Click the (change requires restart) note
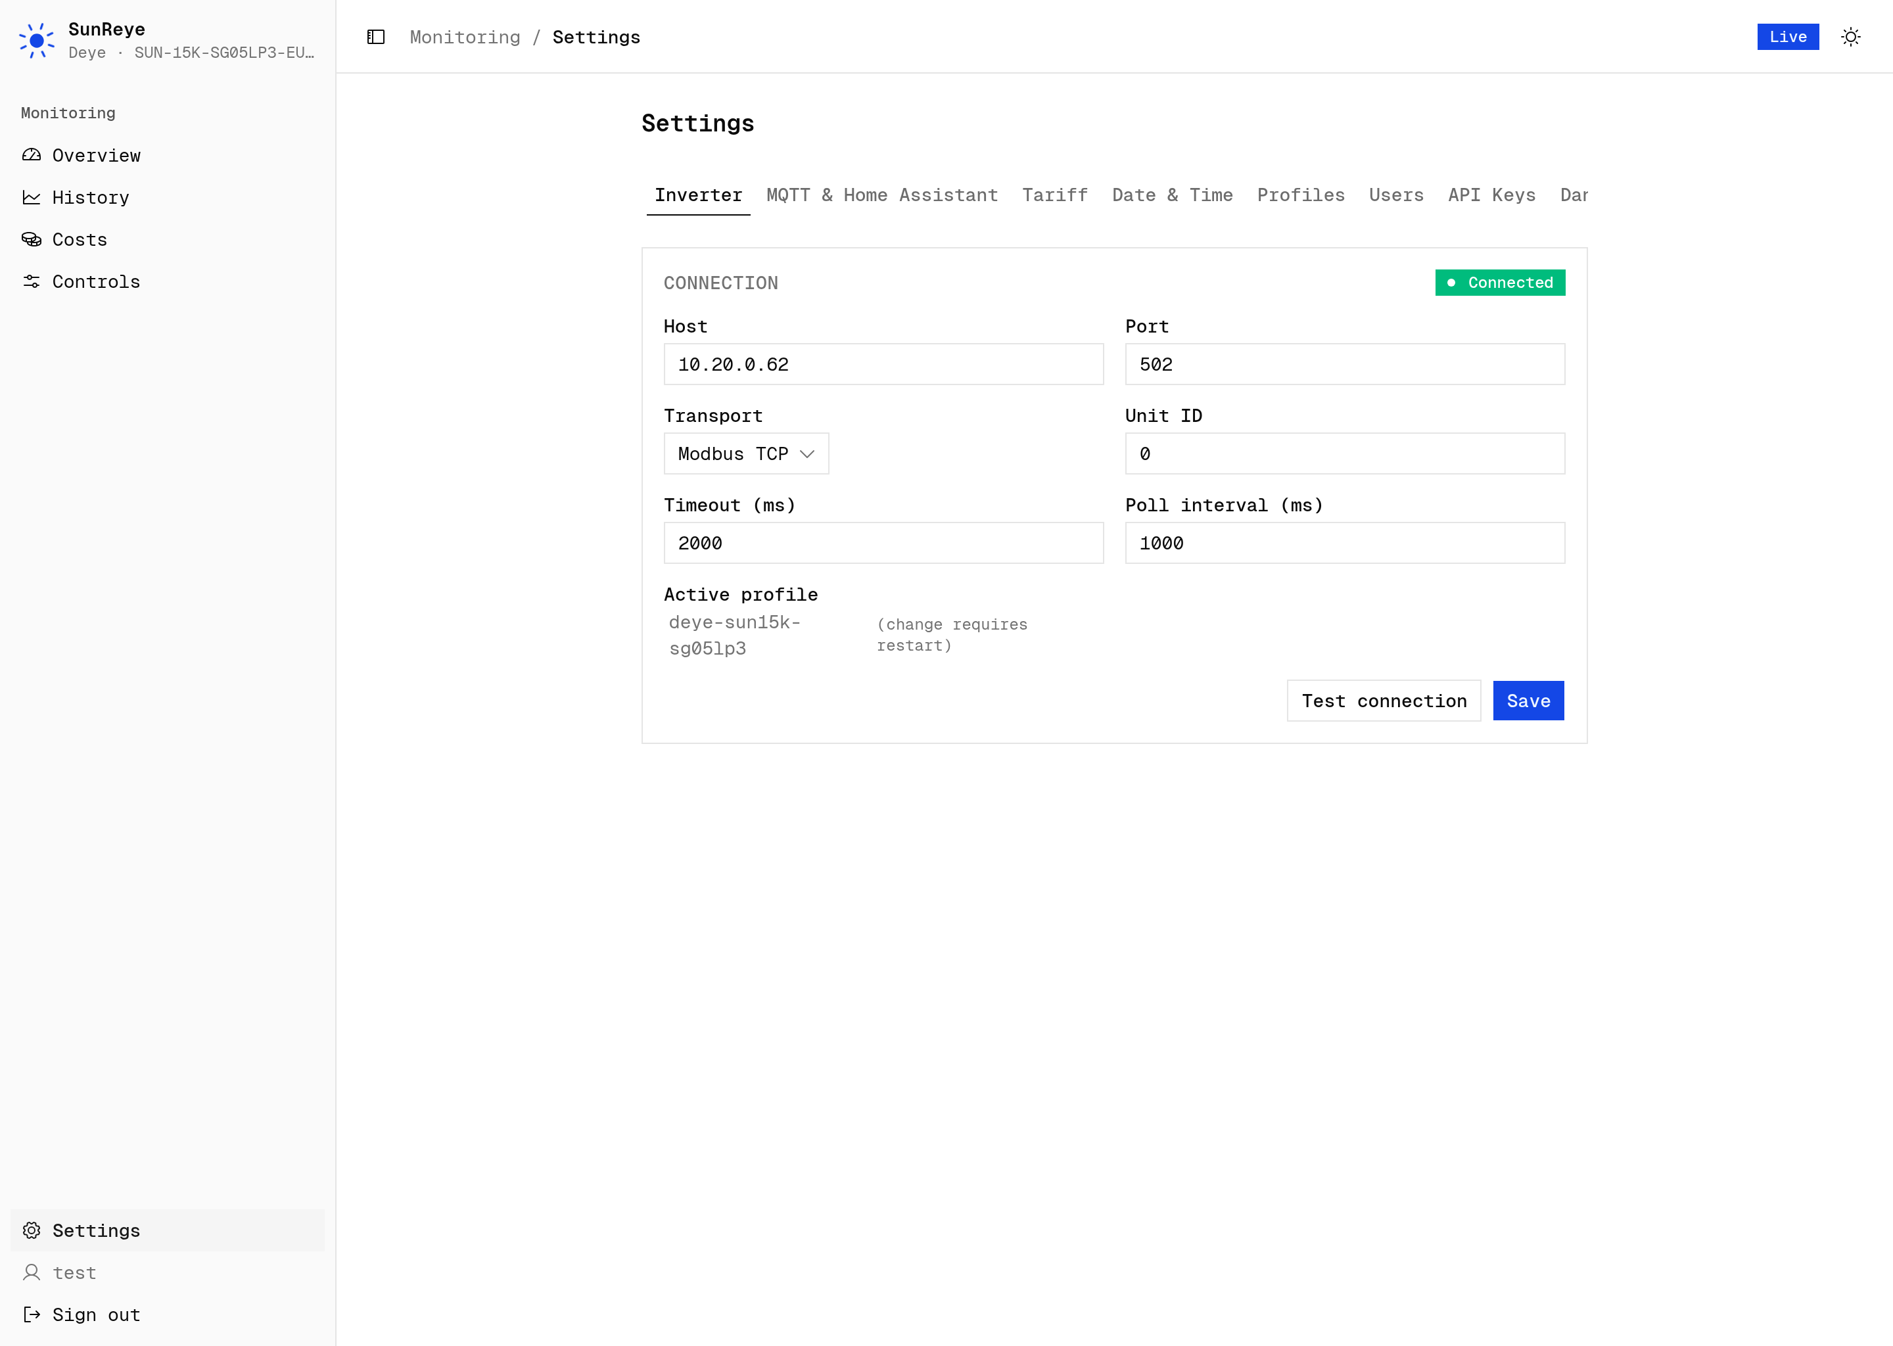This screenshot has height=1346, width=1893. coord(952,635)
